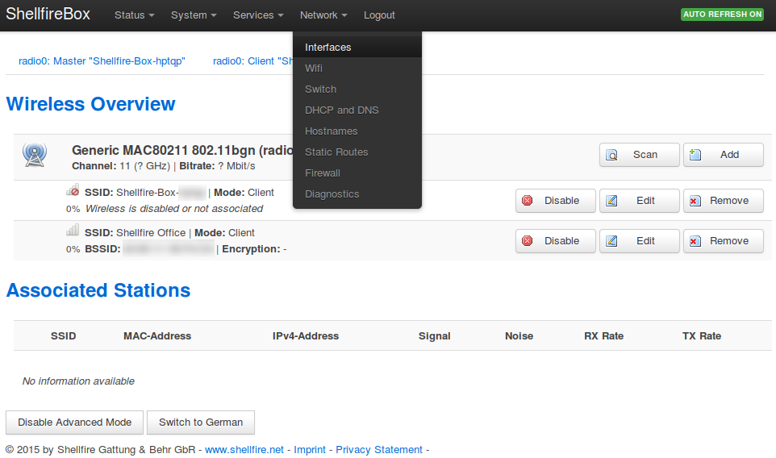
Task: Click the Scan button label
Action: (x=645, y=155)
